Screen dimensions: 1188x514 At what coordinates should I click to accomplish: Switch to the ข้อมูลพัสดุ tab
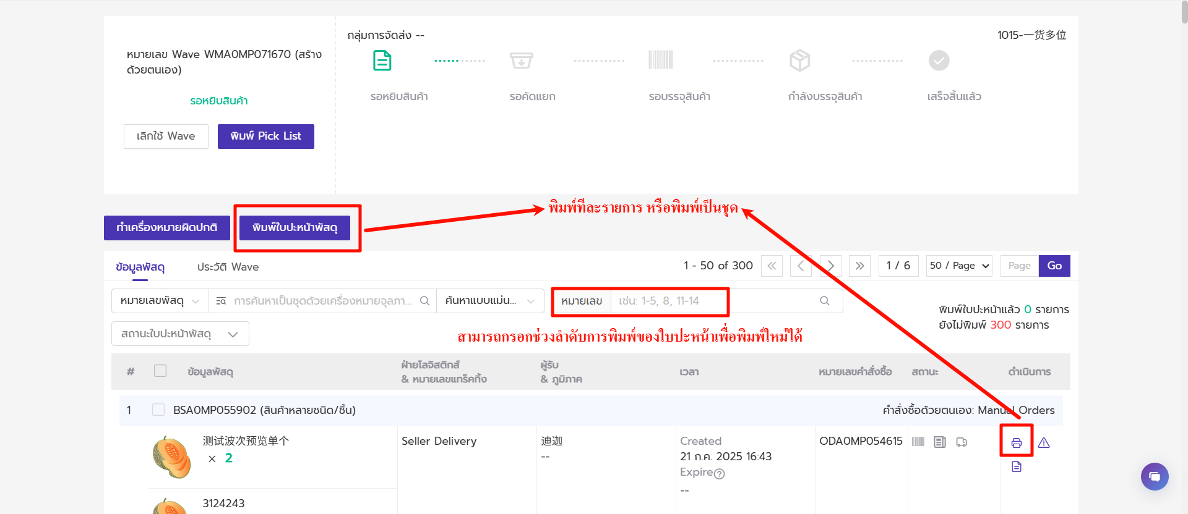(x=140, y=267)
